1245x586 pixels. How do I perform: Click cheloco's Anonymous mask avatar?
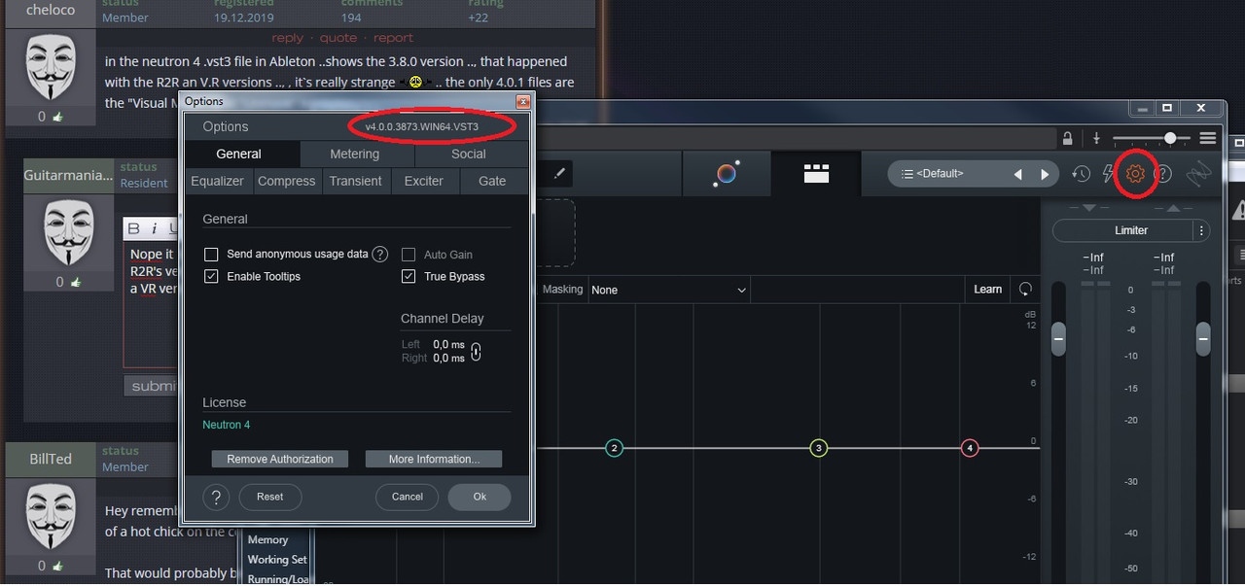click(49, 68)
